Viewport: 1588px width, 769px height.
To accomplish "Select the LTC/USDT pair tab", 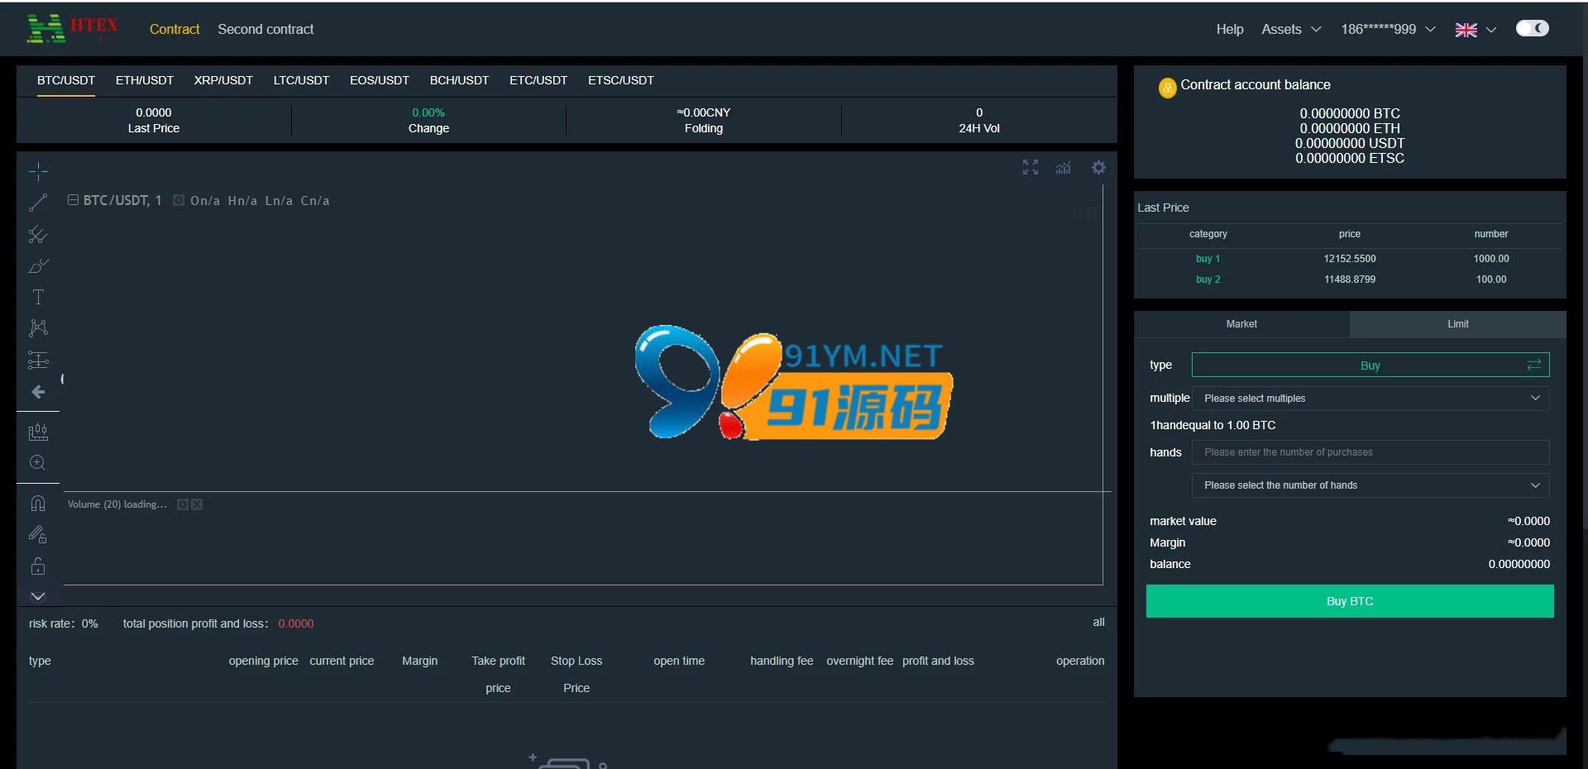I will 301,80.
